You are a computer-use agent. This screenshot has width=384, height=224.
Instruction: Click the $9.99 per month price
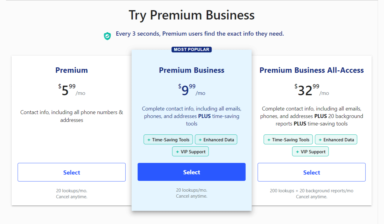pyautogui.click(x=191, y=90)
